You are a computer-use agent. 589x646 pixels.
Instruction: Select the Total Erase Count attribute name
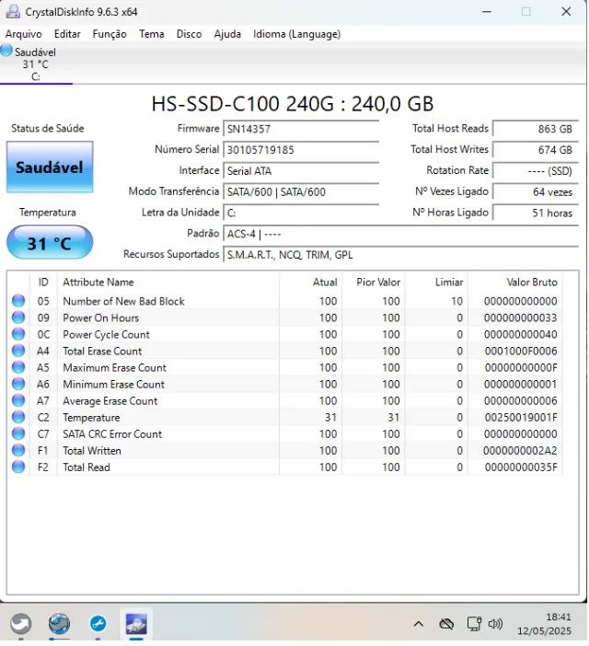pyautogui.click(x=102, y=351)
